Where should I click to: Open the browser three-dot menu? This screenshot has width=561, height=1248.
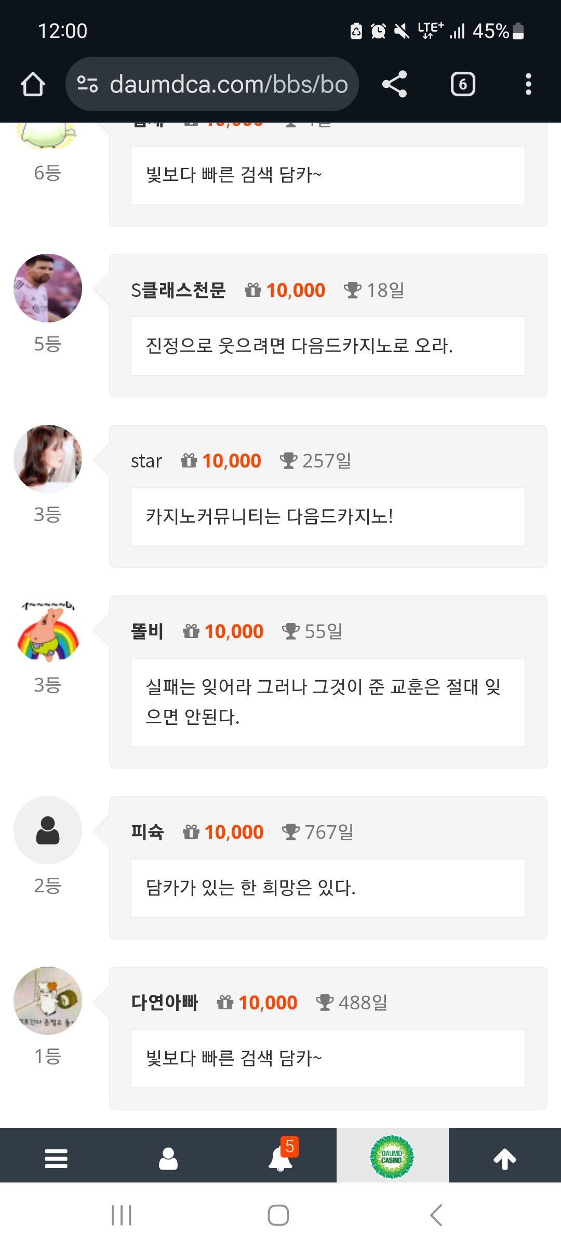click(x=528, y=84)
